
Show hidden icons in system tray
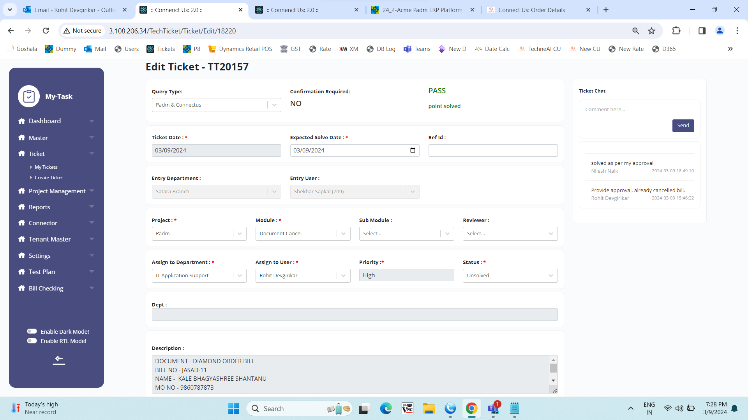[x=630, y=408]
